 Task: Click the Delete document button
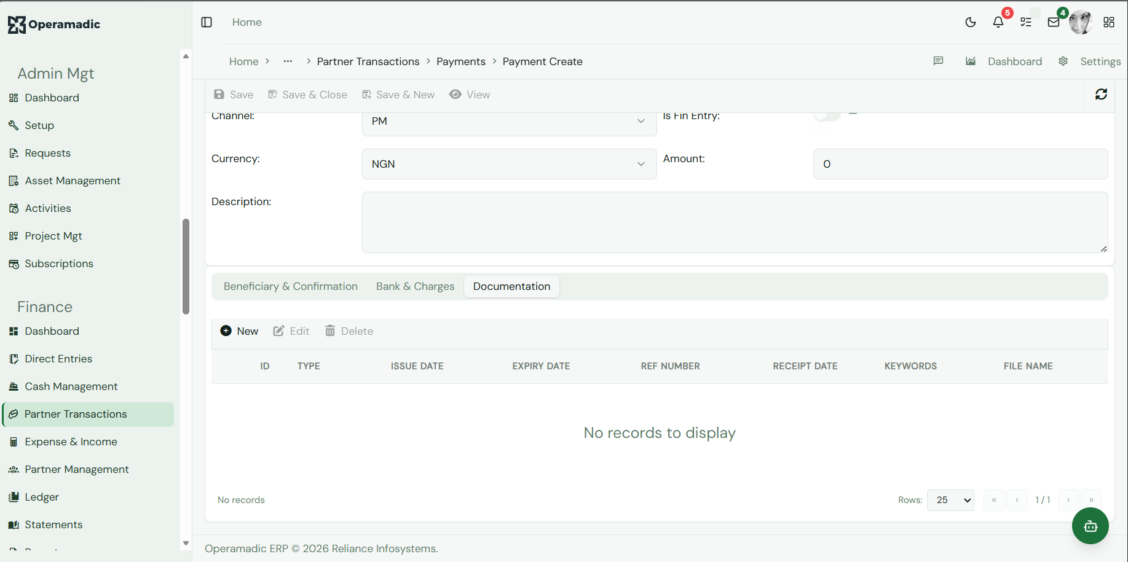(x=349, y=331)
